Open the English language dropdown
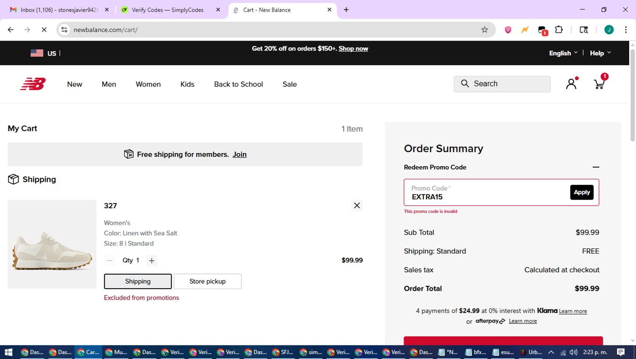Image resolution: width=636 pixels, height=359 pixels. (x=563, y=53)
